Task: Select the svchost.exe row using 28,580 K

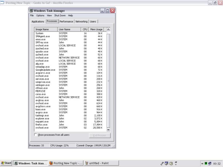Action: [71, 128]
